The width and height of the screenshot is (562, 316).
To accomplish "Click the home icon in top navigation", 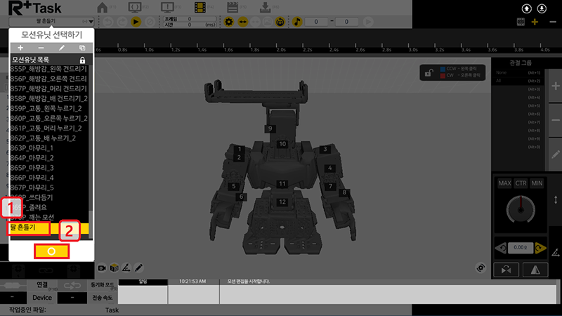I will click(x=103, y=8).
